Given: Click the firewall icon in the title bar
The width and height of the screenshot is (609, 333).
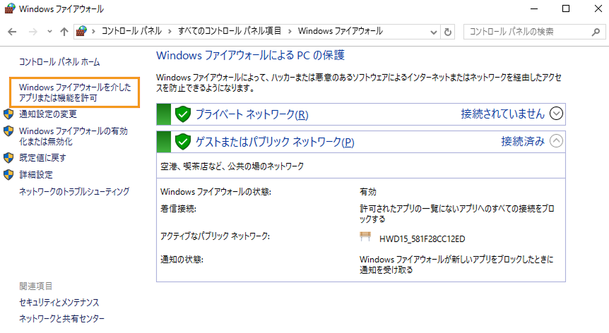Looking at the screenshot, I should (9, 8).
